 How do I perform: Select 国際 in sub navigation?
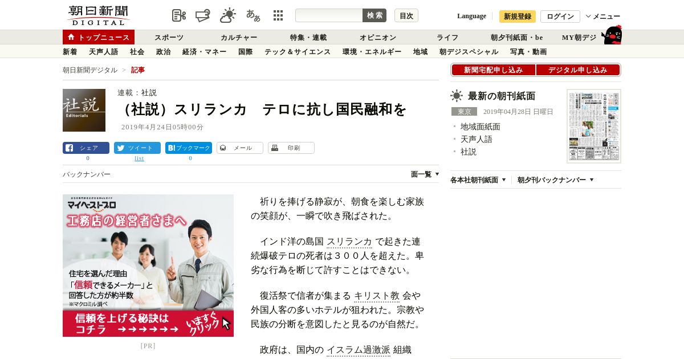246,52
